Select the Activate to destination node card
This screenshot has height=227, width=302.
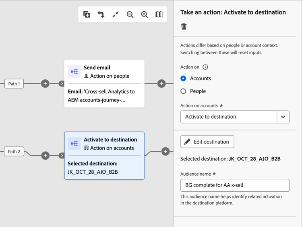(x=104, y=156)
